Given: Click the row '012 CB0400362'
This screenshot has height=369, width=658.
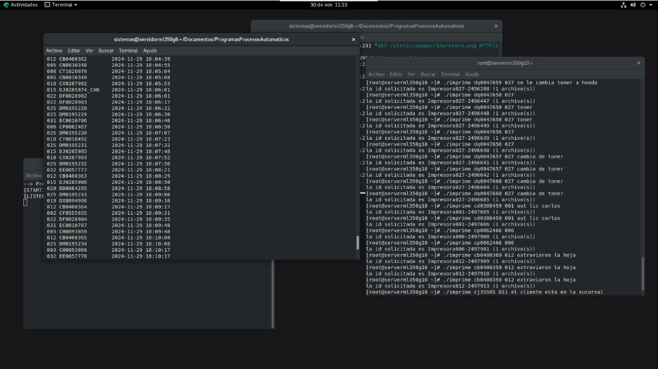Looking at the screenshot, I should 109,59.
